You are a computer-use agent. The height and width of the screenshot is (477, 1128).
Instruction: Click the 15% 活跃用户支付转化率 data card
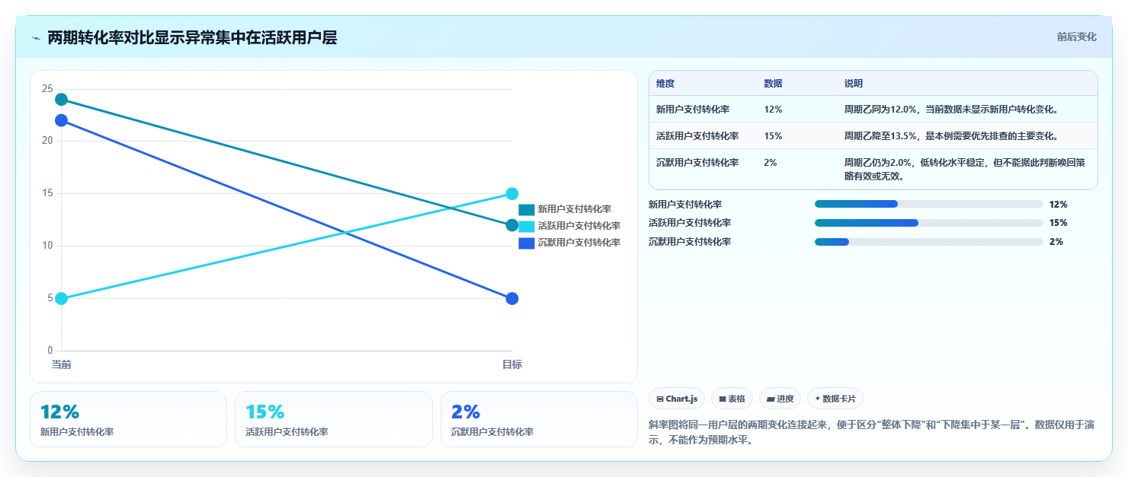click(x=334, y=419)
